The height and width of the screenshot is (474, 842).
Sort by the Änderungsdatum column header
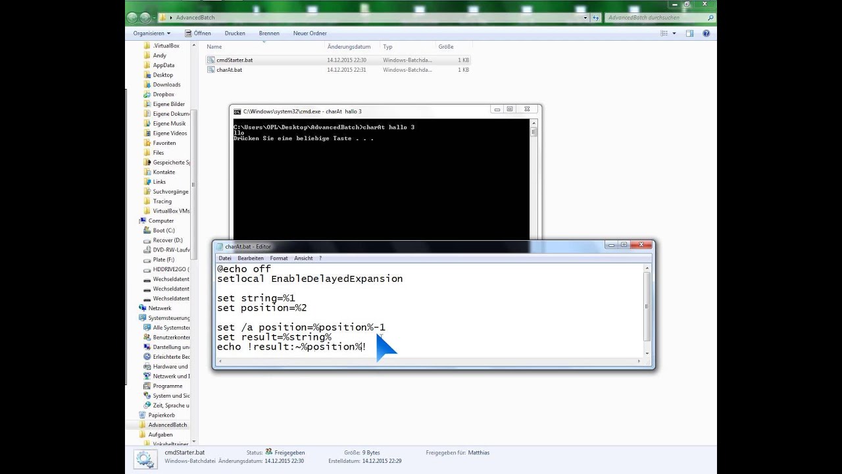point(353,47)
